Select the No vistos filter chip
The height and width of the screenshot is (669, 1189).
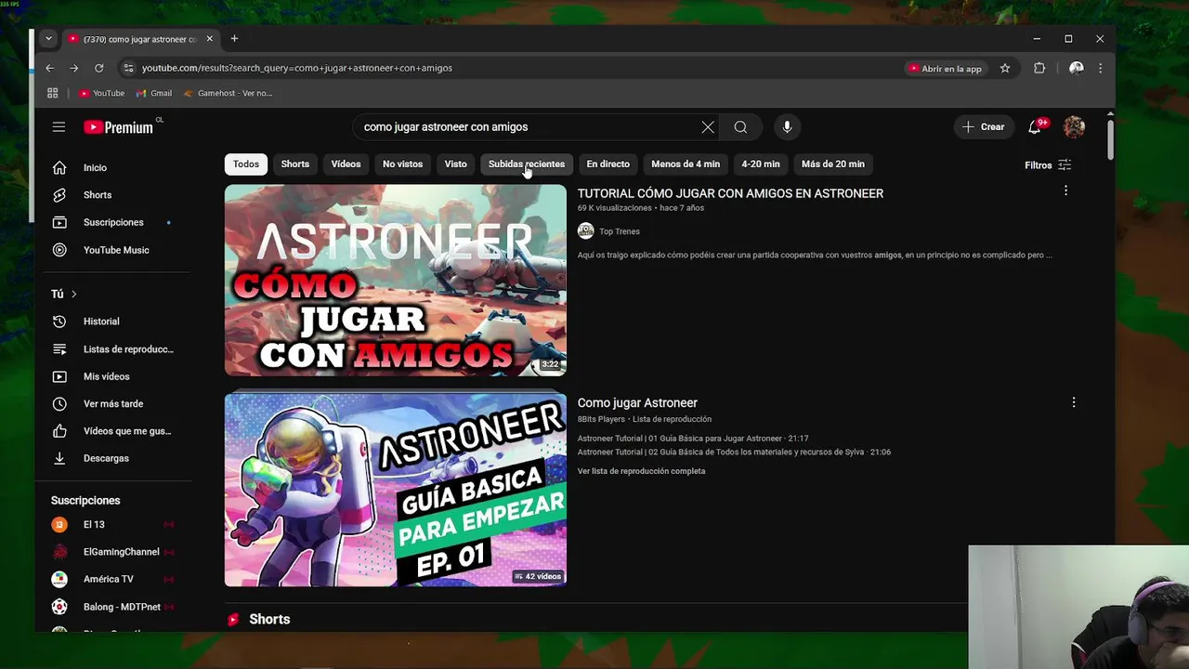point(402,164)
